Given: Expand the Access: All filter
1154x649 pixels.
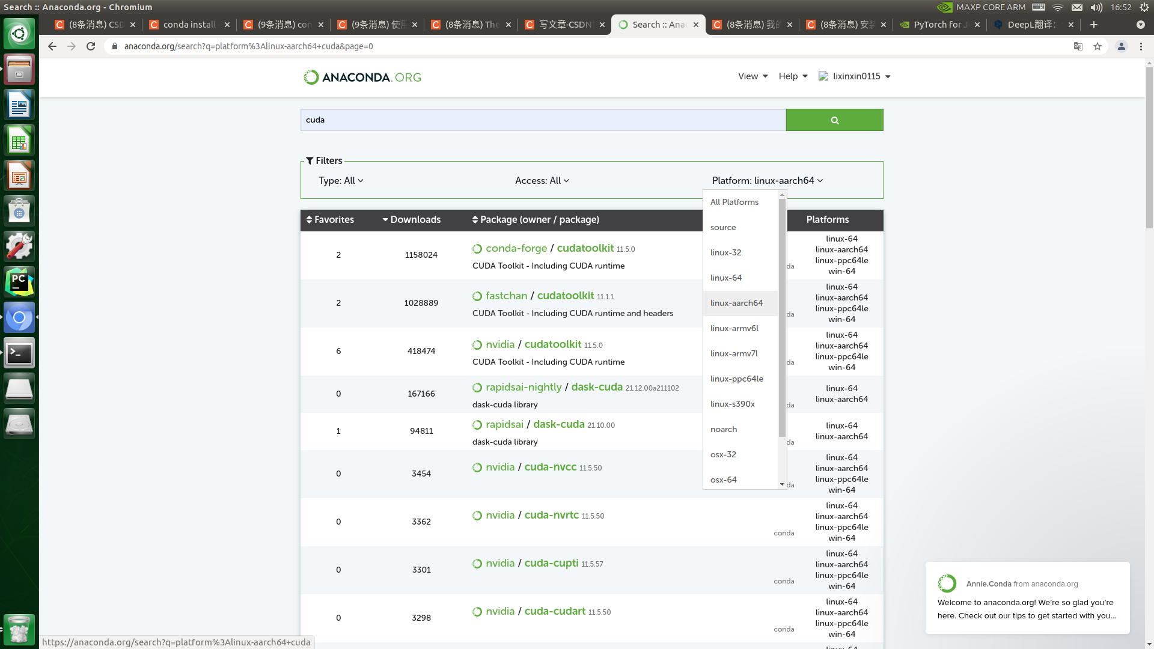Looking at the screenshot, I should tap(542, 181).
